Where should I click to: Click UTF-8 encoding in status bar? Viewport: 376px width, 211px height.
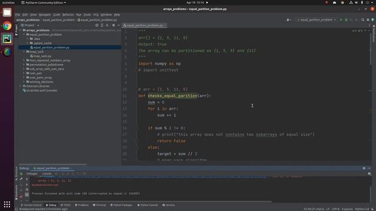pyautogui.click(x=335, y=209)
